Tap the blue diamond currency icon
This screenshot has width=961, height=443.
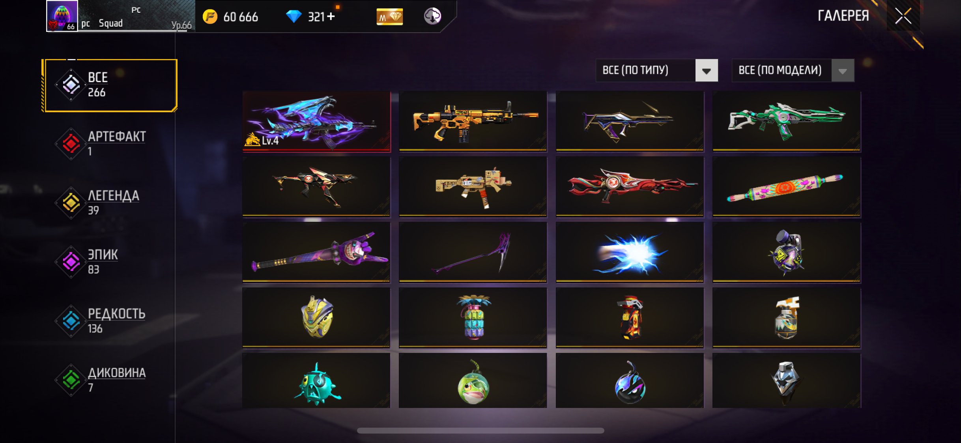294,17
